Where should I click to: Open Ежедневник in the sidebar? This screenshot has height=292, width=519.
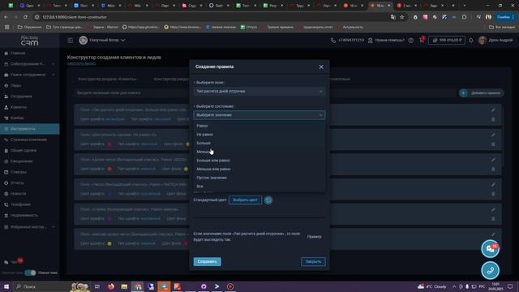pos(22,161)
